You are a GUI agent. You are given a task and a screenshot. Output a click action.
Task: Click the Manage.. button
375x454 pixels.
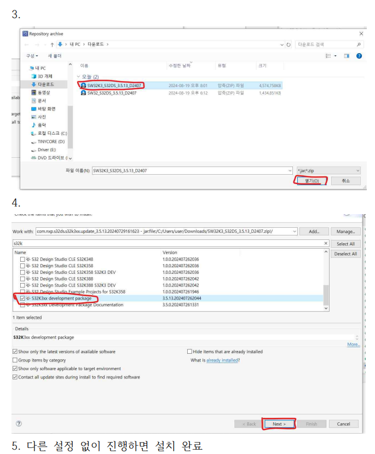coord(345,231)
